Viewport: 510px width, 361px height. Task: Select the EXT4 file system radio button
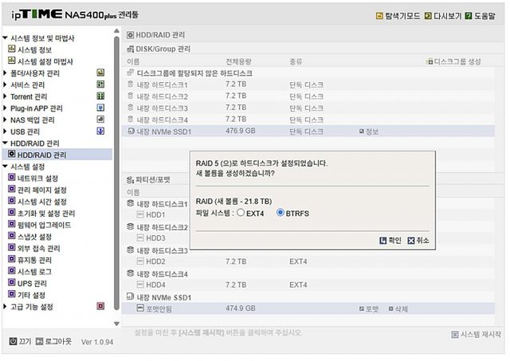(x=240, y=213)
